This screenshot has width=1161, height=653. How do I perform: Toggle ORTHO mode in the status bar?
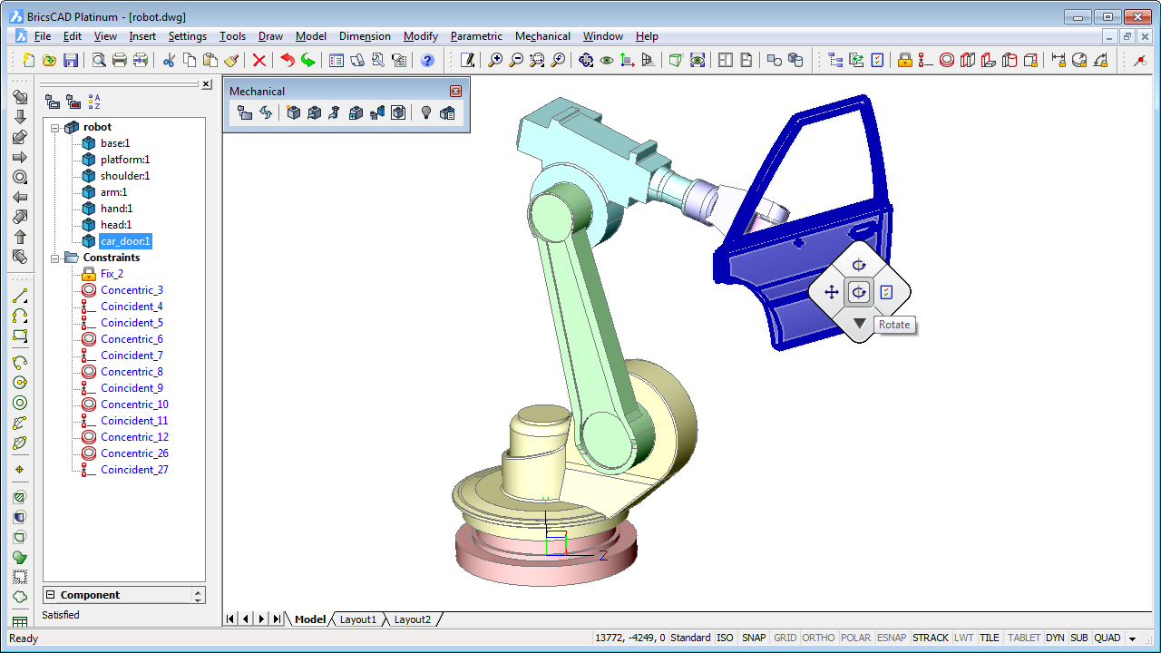pos(818,638)
